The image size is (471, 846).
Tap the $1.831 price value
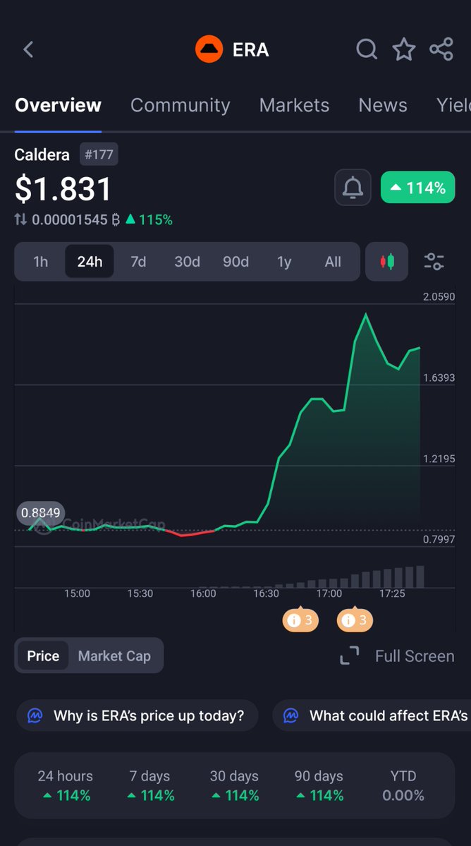tap(63, 189)
